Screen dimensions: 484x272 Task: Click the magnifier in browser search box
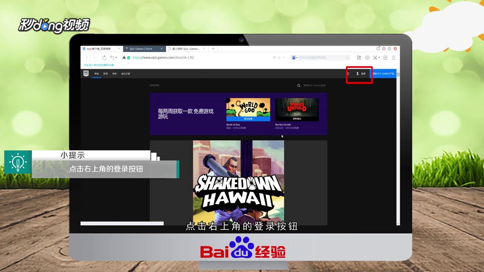coord(347,58)
